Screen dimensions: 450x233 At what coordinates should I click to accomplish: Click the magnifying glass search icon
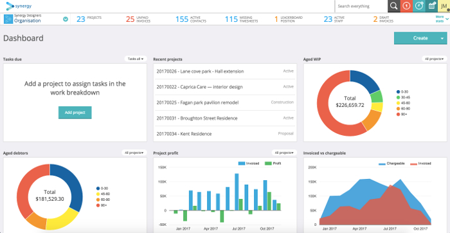[394, 6]
